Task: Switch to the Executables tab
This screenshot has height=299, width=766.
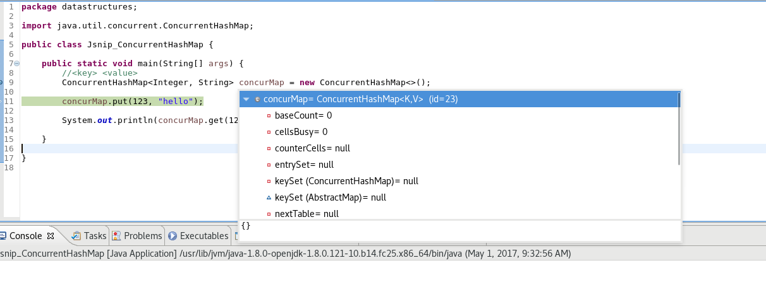Action: pos(204,236)
